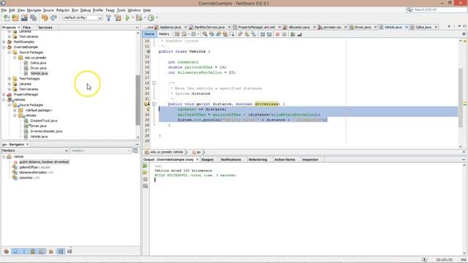Viewport: 468px width, 263px height.
Task: Click the New File toolbar icon
Action: [x=7, y=18]
